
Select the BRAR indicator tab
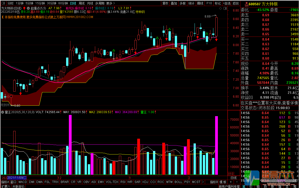[x=65, y=182]
